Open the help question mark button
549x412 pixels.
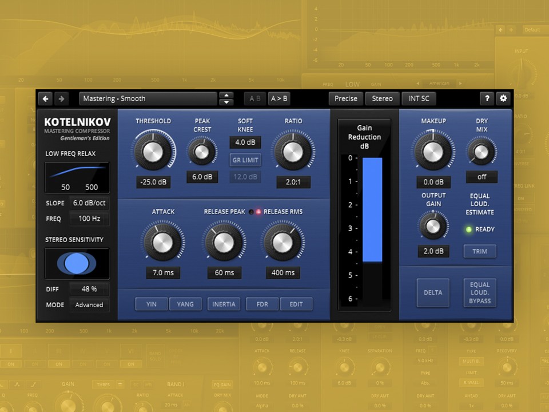(x=487, y=99)
